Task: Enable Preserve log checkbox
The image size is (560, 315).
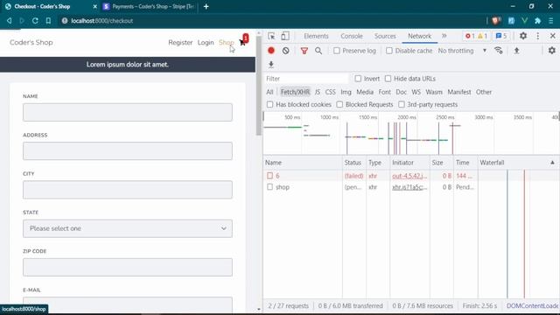Action: [x=336, y=51]
